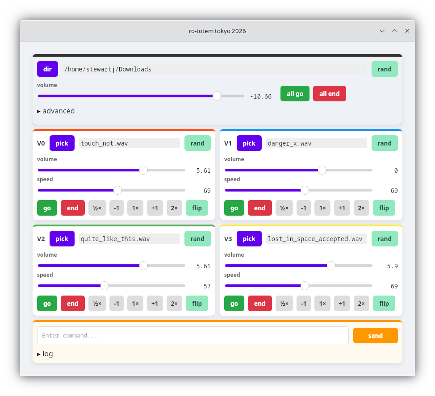Reset V1 to 1× speed
Screen dimensions: 435x396
coord(322,208)
